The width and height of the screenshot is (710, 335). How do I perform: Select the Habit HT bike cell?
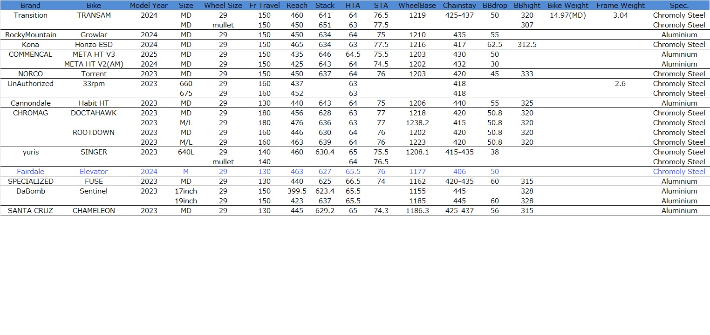tap(94, 103)
